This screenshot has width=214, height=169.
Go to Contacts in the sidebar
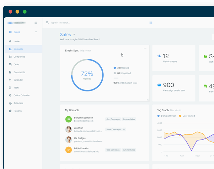click(x=18, y=49)
